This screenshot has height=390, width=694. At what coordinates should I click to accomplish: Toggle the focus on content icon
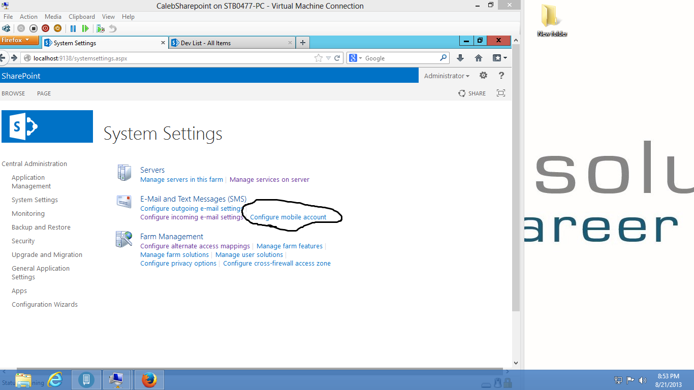click(501, 93)
